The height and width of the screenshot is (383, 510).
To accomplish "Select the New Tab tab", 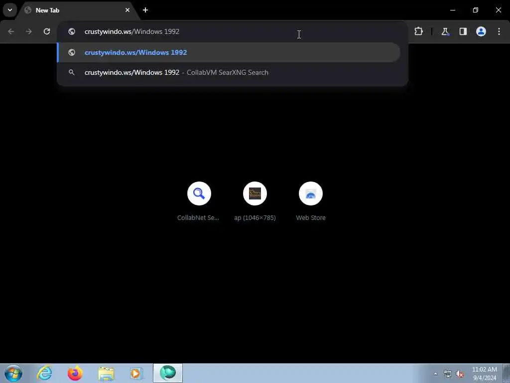I will 78,10.
